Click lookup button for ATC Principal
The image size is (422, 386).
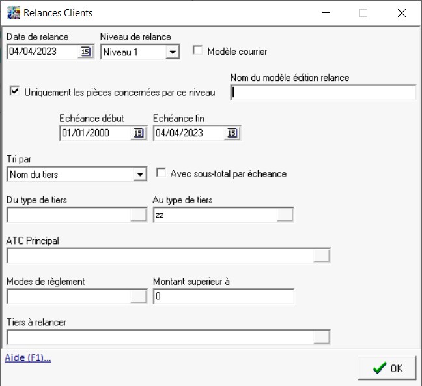(322, 256)
